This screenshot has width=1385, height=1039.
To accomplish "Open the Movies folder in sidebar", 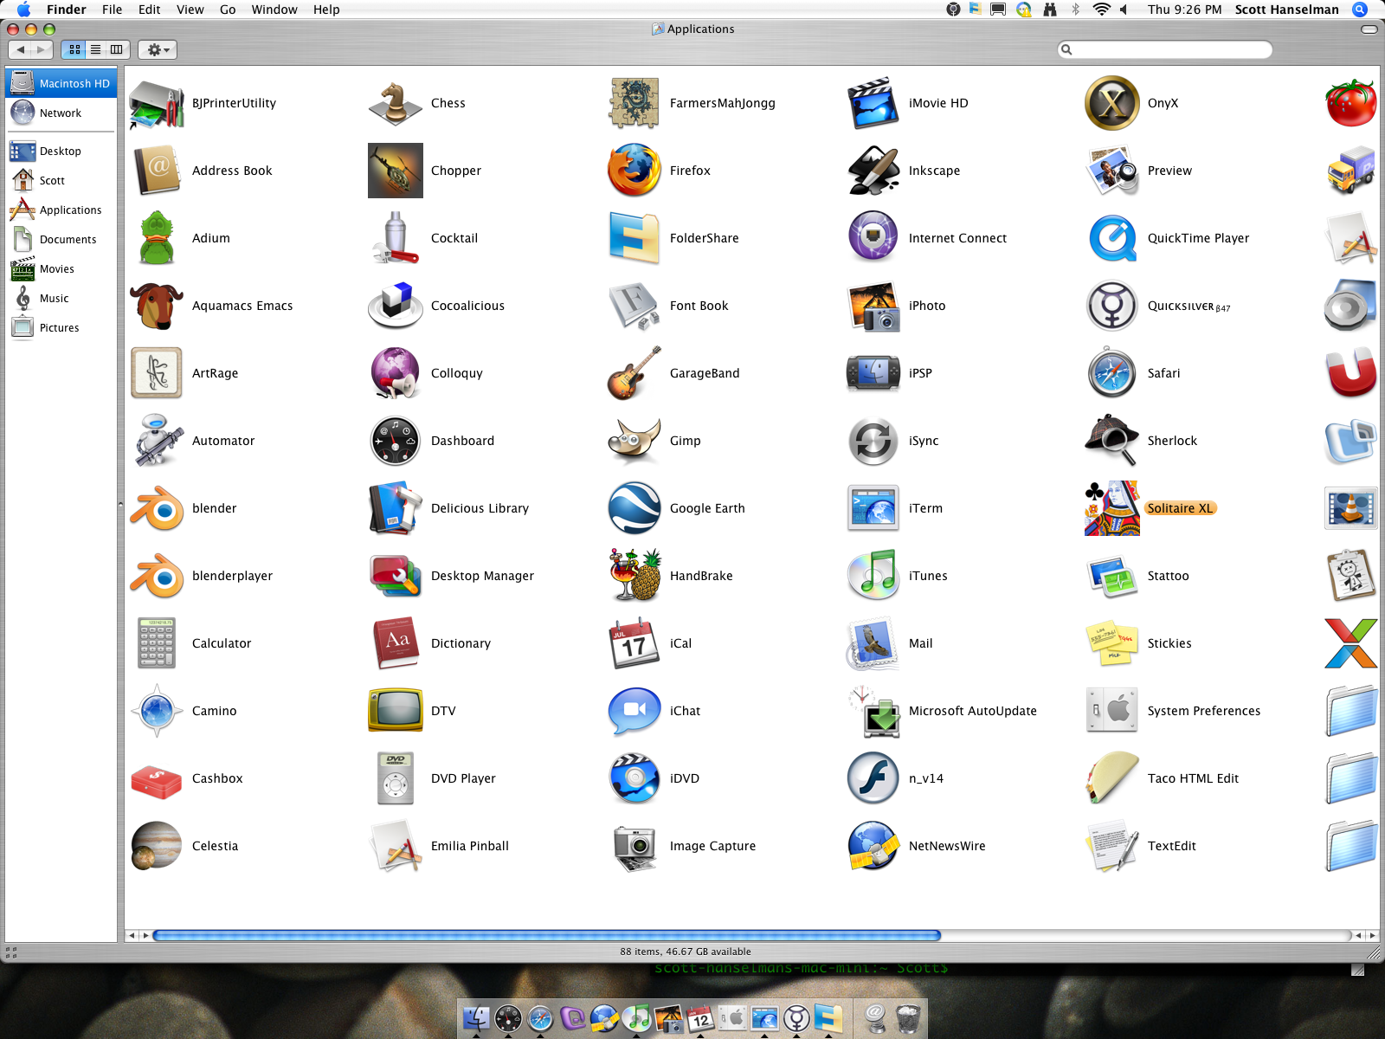I will pyautogui.click(x=61, y=268).
